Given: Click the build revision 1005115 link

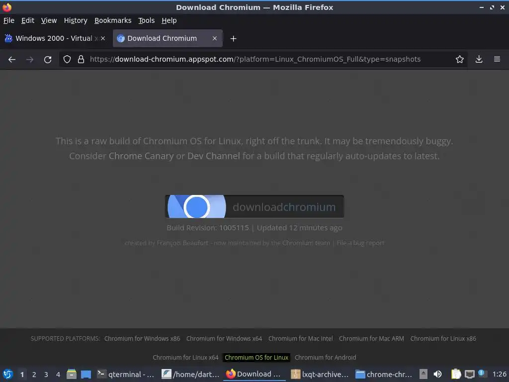Looking at the screenshot, I should (x=234, y=228).
